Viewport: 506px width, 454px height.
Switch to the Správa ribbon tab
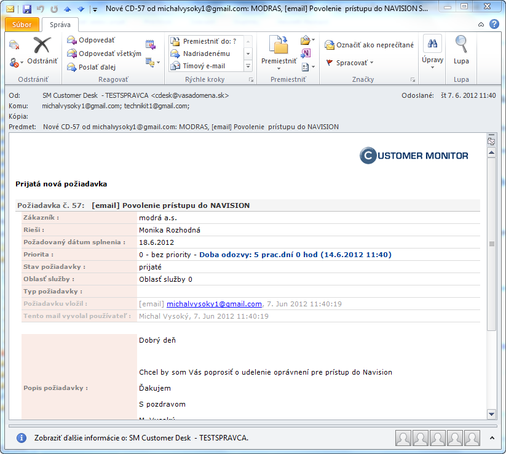(x=60, y=25)
